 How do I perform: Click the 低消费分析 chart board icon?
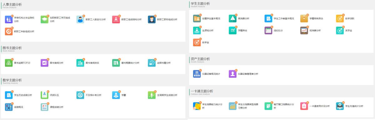click(304, 30)
